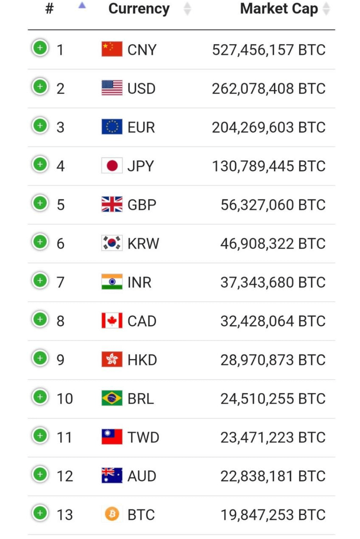Click the Canada maple leaf flag icon
This screenshot has width=360, height=539.
click(x=112, y=321)
